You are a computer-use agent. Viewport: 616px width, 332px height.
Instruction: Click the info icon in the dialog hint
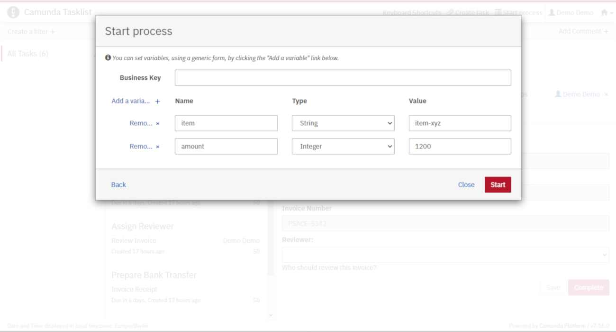[x=108, y=58]
